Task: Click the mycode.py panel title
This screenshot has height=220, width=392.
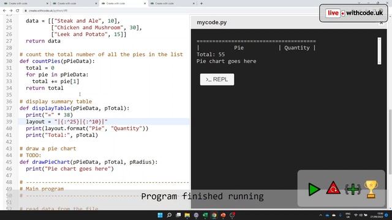Action: coord(212,23)
